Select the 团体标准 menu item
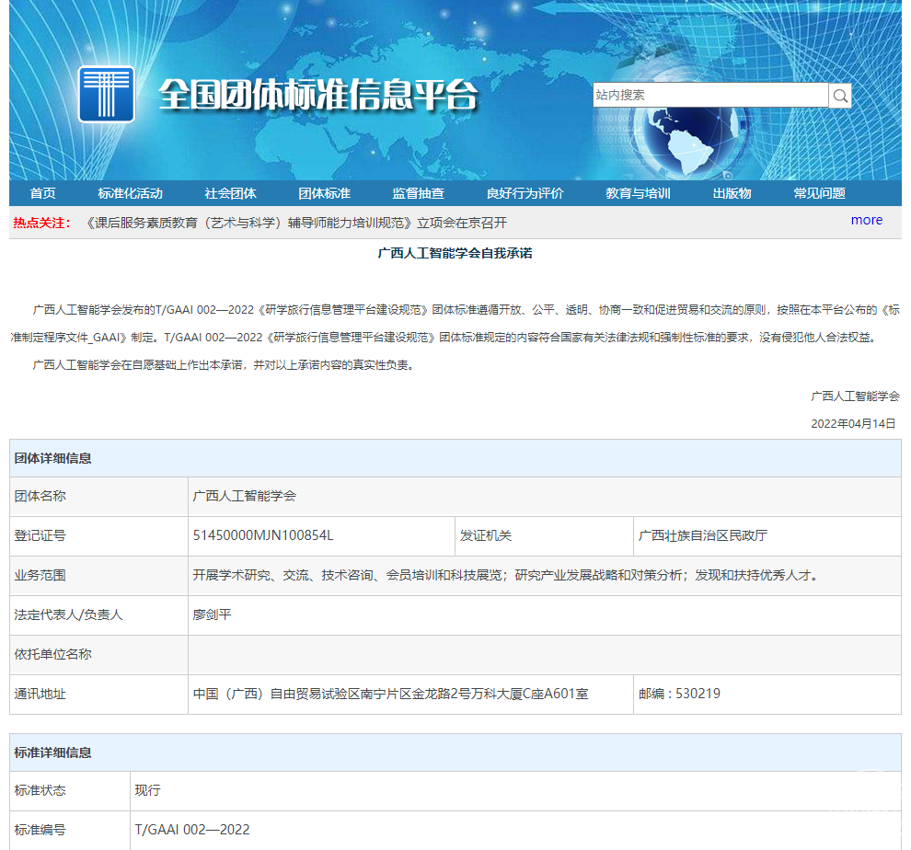Screen dimensions: 911x850 (324, 193)
